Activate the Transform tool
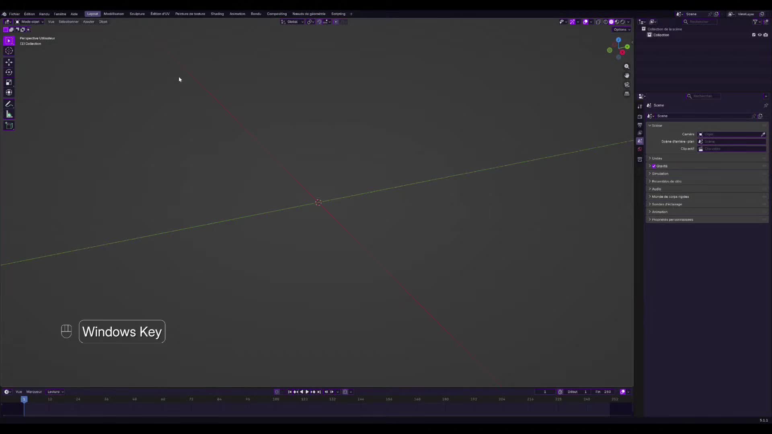 9,92
